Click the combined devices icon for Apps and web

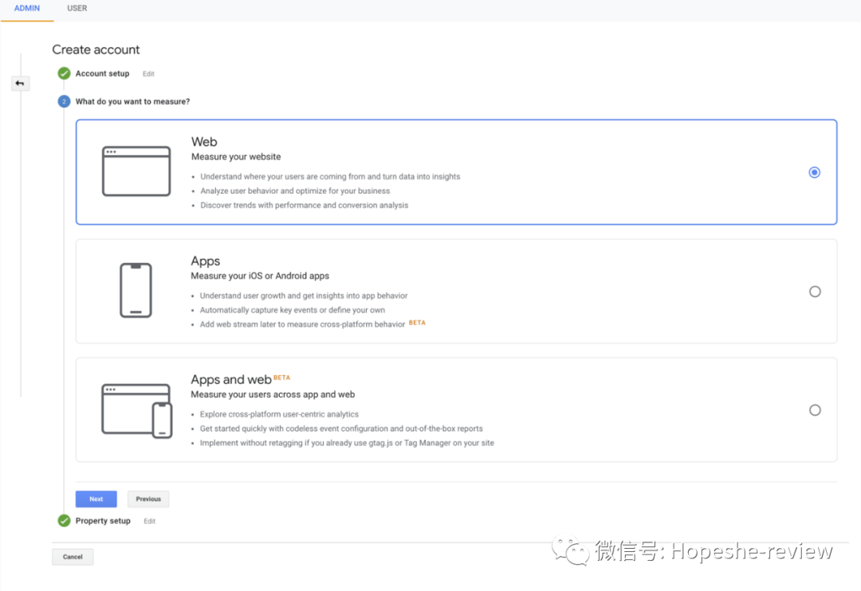[x=136, y=409]
